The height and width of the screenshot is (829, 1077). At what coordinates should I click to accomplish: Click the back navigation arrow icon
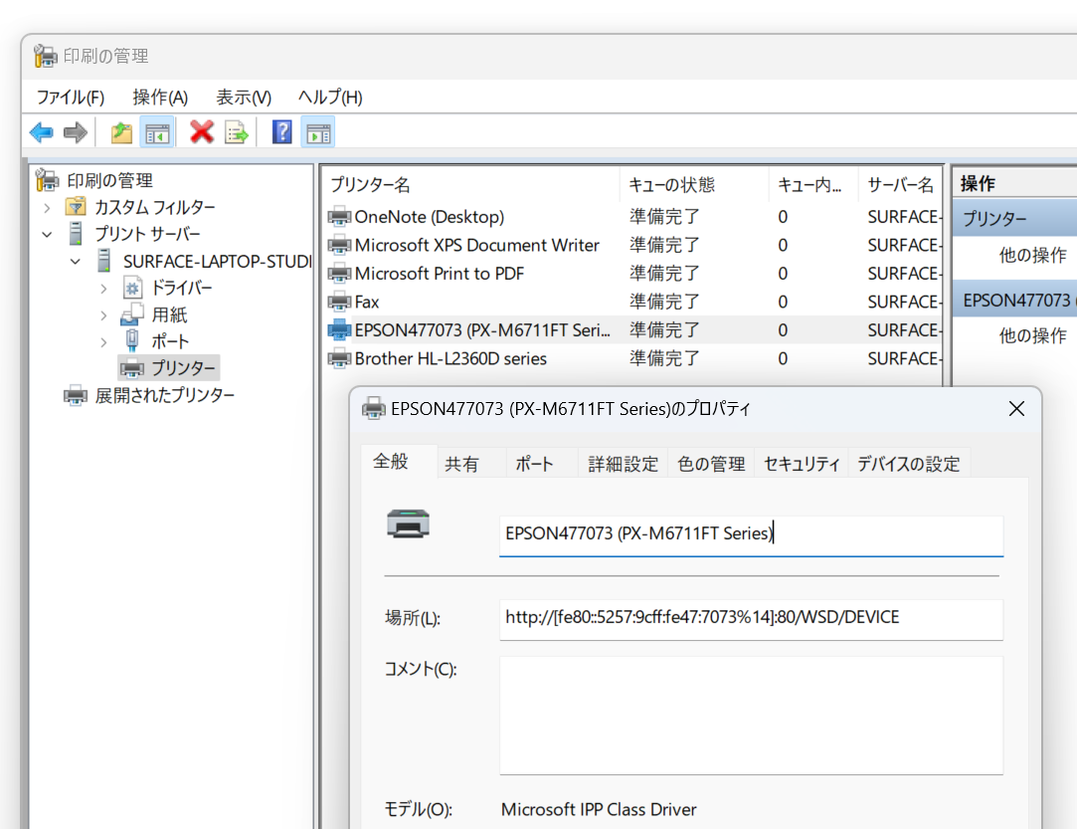pyautogui.click(x=41, y=131)
